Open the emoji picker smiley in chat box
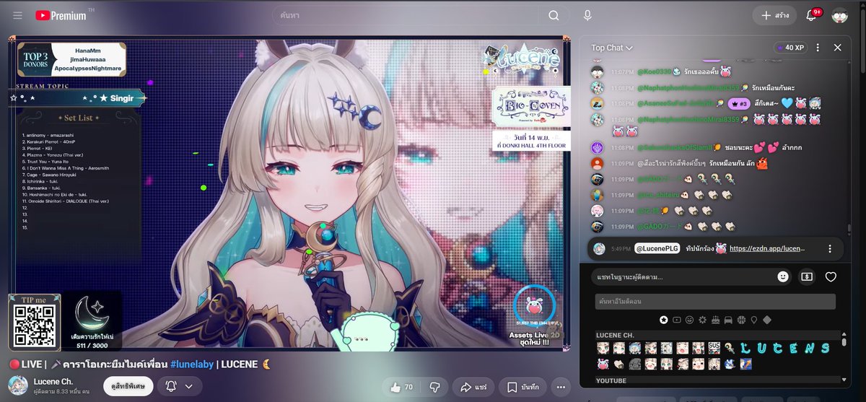Viewport: 866px width, 402px height. 783,276
